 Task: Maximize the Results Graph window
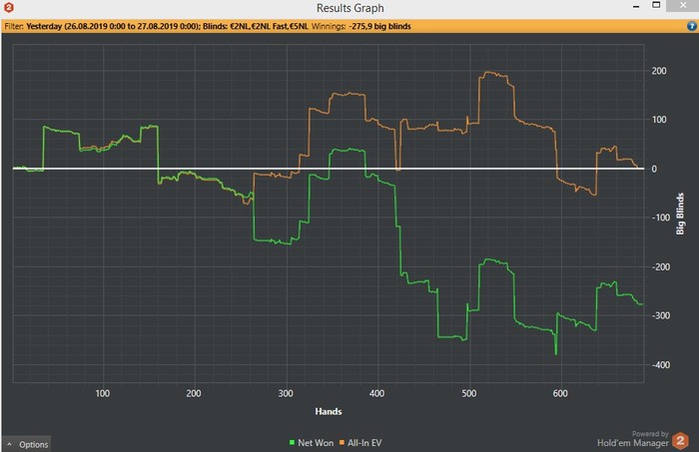coord(656,5)
